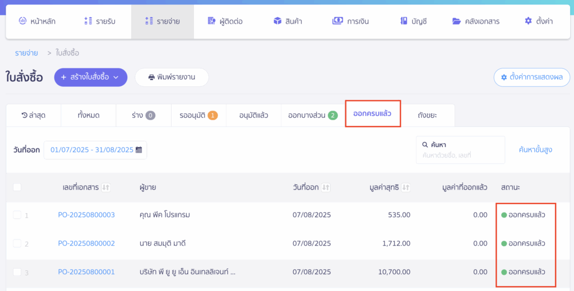Switch to the ถังขยะ trash tab

[x=428, y=116]
